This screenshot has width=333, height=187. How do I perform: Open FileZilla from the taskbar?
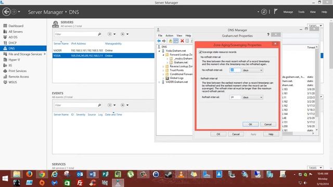click(x=80, y=183)
